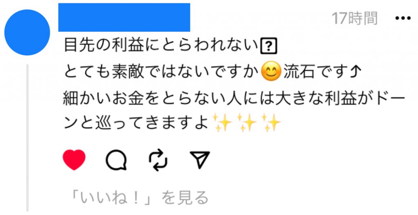
Task: Click the blue redacted username bar
Action: [x=124, y=17]
